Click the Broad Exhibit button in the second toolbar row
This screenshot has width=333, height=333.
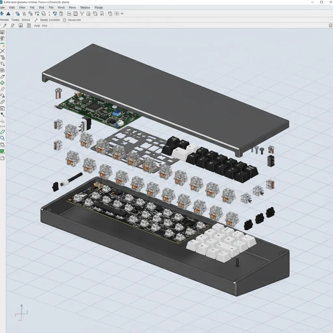[x=50, y=20]
